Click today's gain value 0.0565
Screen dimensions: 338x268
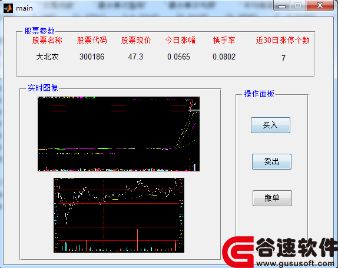pos(178,57)
